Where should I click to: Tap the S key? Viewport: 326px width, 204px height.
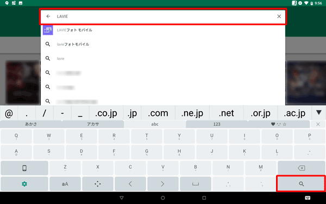pyautogui.click(x=49, y=152)
